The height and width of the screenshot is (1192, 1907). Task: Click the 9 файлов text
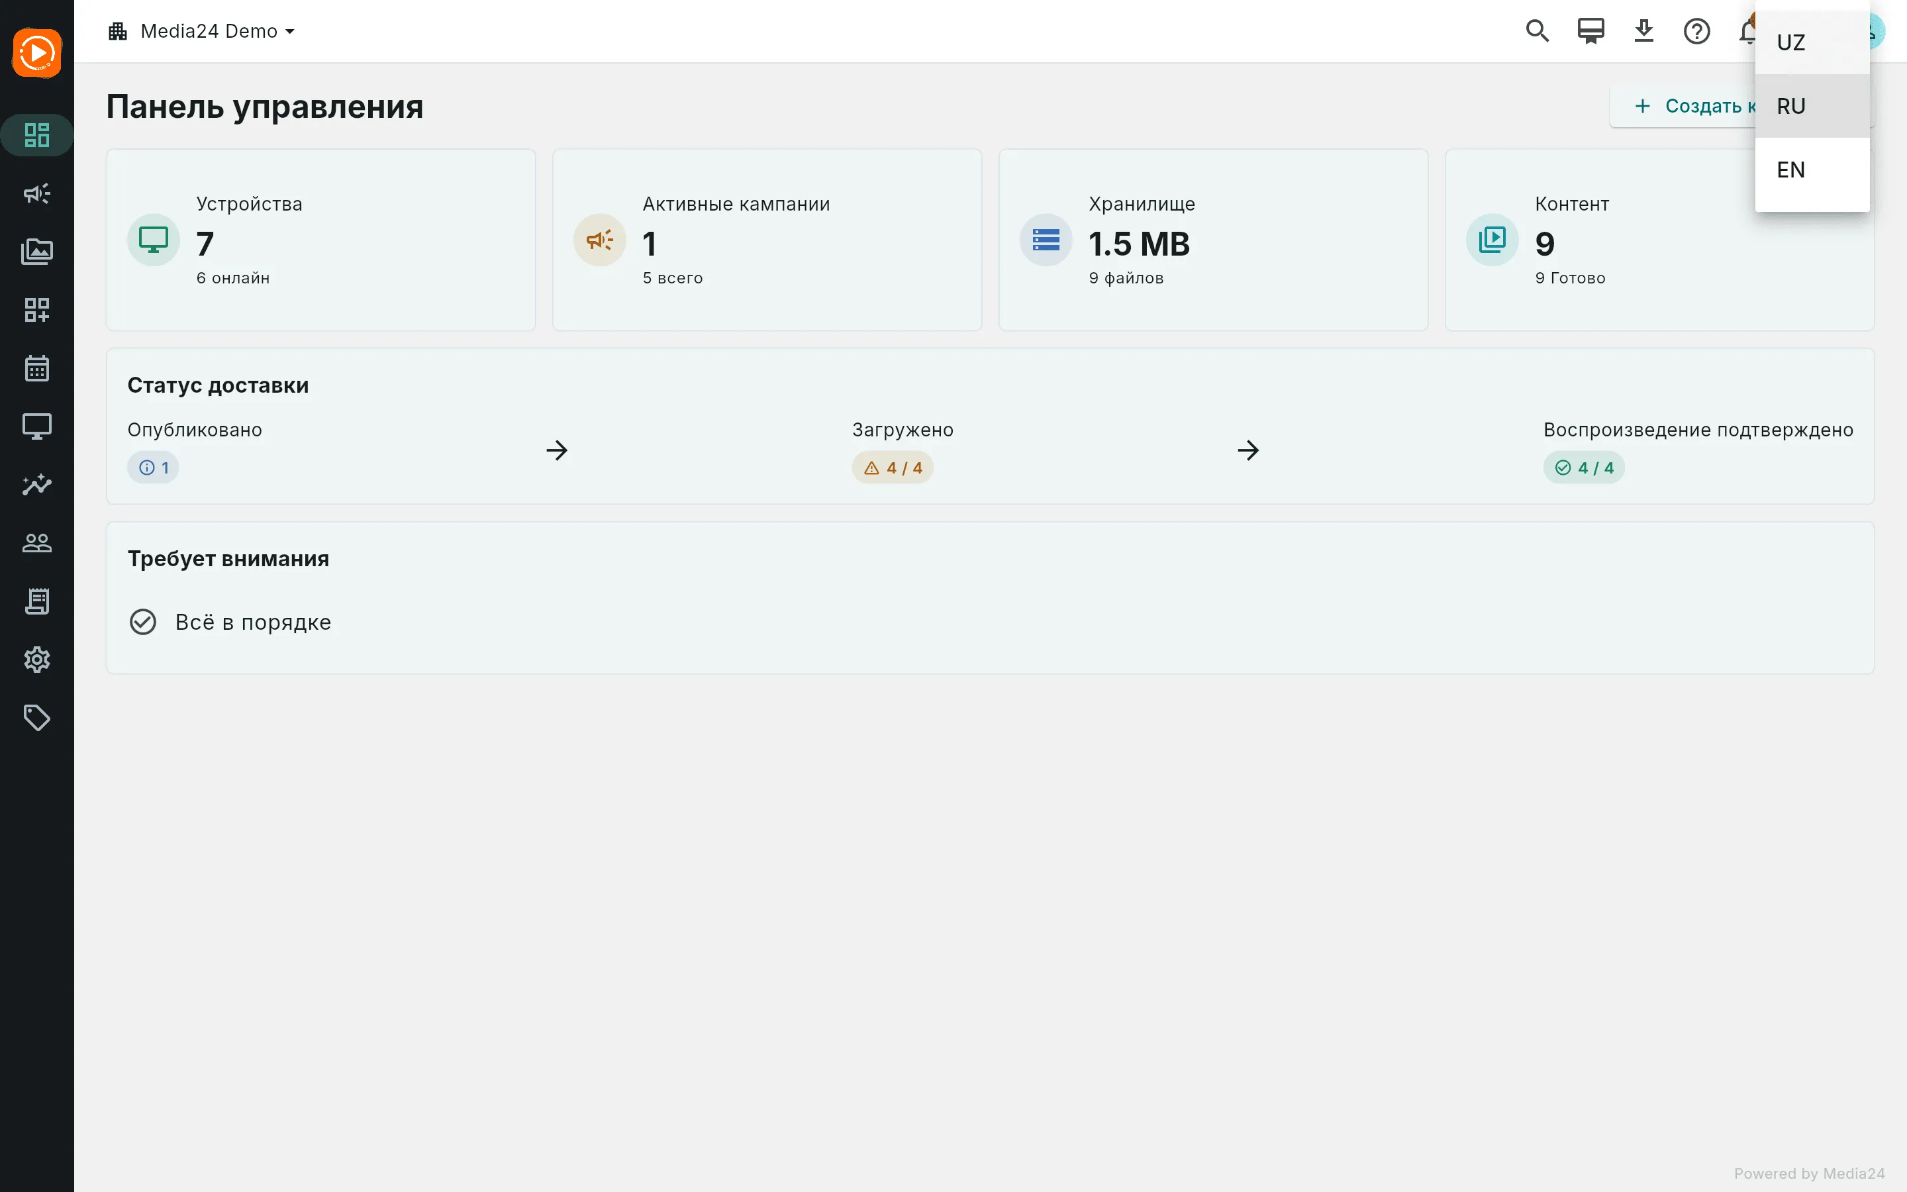click(x=1126, y=277)
